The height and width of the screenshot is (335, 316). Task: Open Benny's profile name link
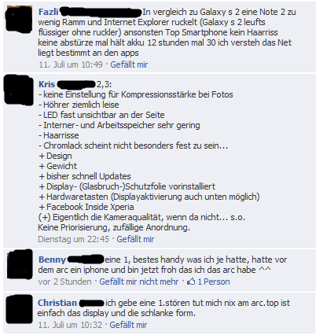tap(52, 260)
